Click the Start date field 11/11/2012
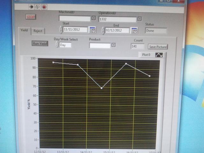This screenshot has width=204, height=153. click(75, 30)
